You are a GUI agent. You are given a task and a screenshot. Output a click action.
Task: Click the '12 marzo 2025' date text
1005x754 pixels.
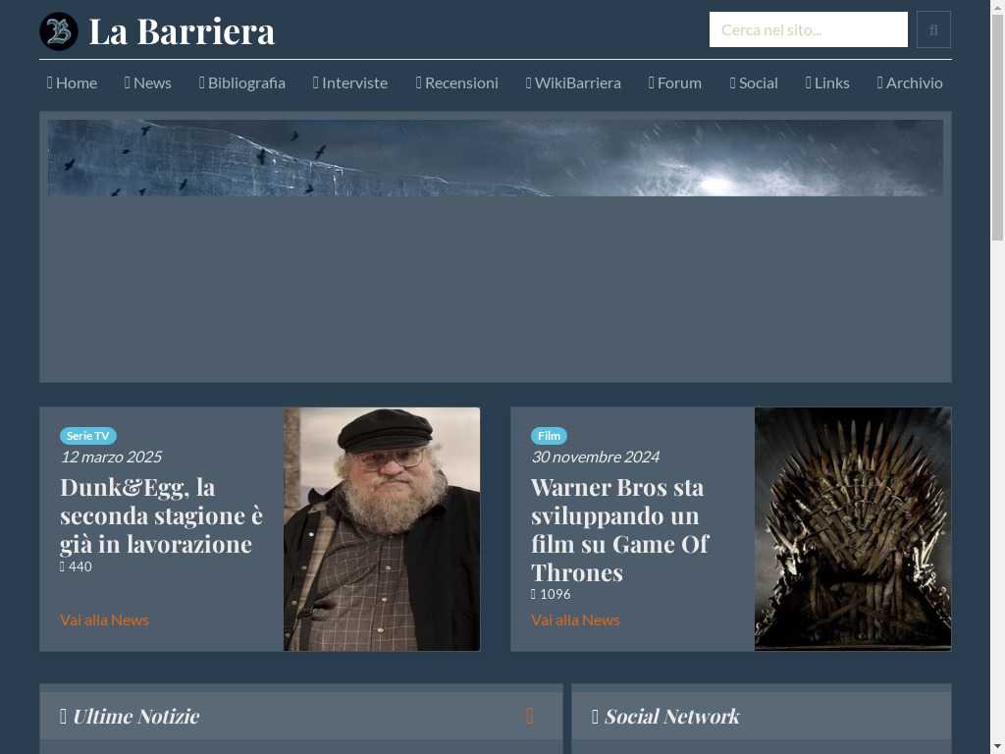[111, 458]
